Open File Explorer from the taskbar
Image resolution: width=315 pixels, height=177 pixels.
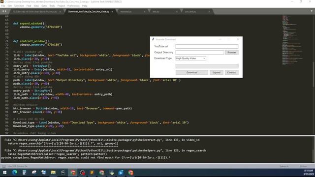(x=53, y=173)
